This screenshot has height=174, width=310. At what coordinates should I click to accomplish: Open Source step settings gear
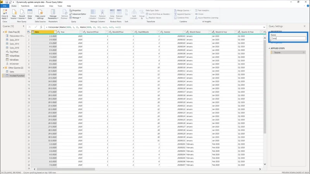point(303,53)
